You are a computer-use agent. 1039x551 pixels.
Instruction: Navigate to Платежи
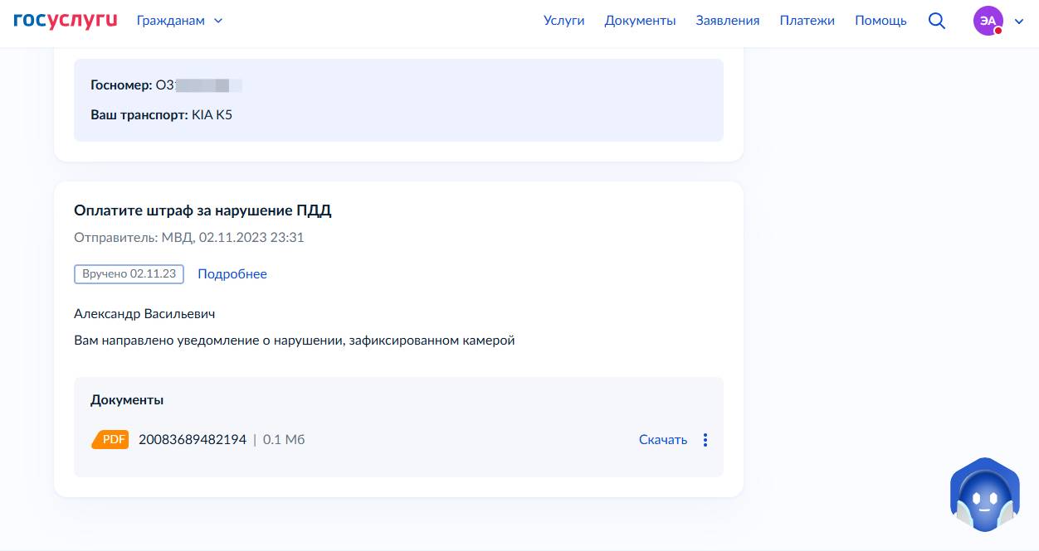[807, 21]
